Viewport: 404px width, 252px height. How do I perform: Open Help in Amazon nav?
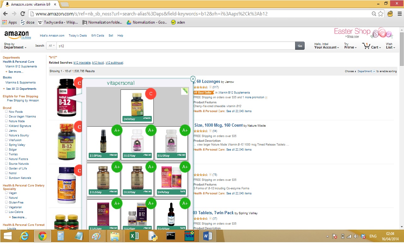(x=120, y=36)
